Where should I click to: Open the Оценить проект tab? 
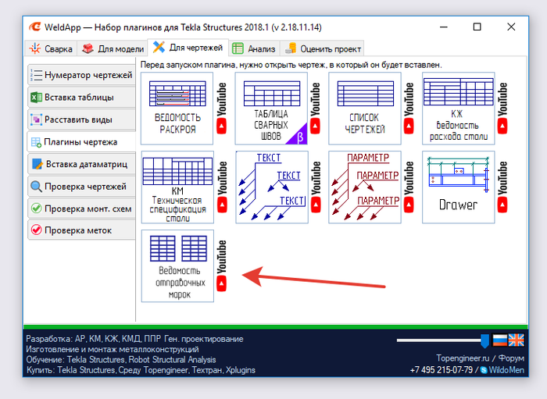click(323, 48)
